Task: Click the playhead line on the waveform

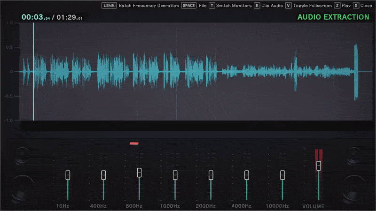Action: (x=33, y=72)
